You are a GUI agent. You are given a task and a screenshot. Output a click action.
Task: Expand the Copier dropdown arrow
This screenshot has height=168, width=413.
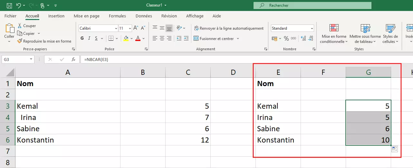(x=39, y=34)
